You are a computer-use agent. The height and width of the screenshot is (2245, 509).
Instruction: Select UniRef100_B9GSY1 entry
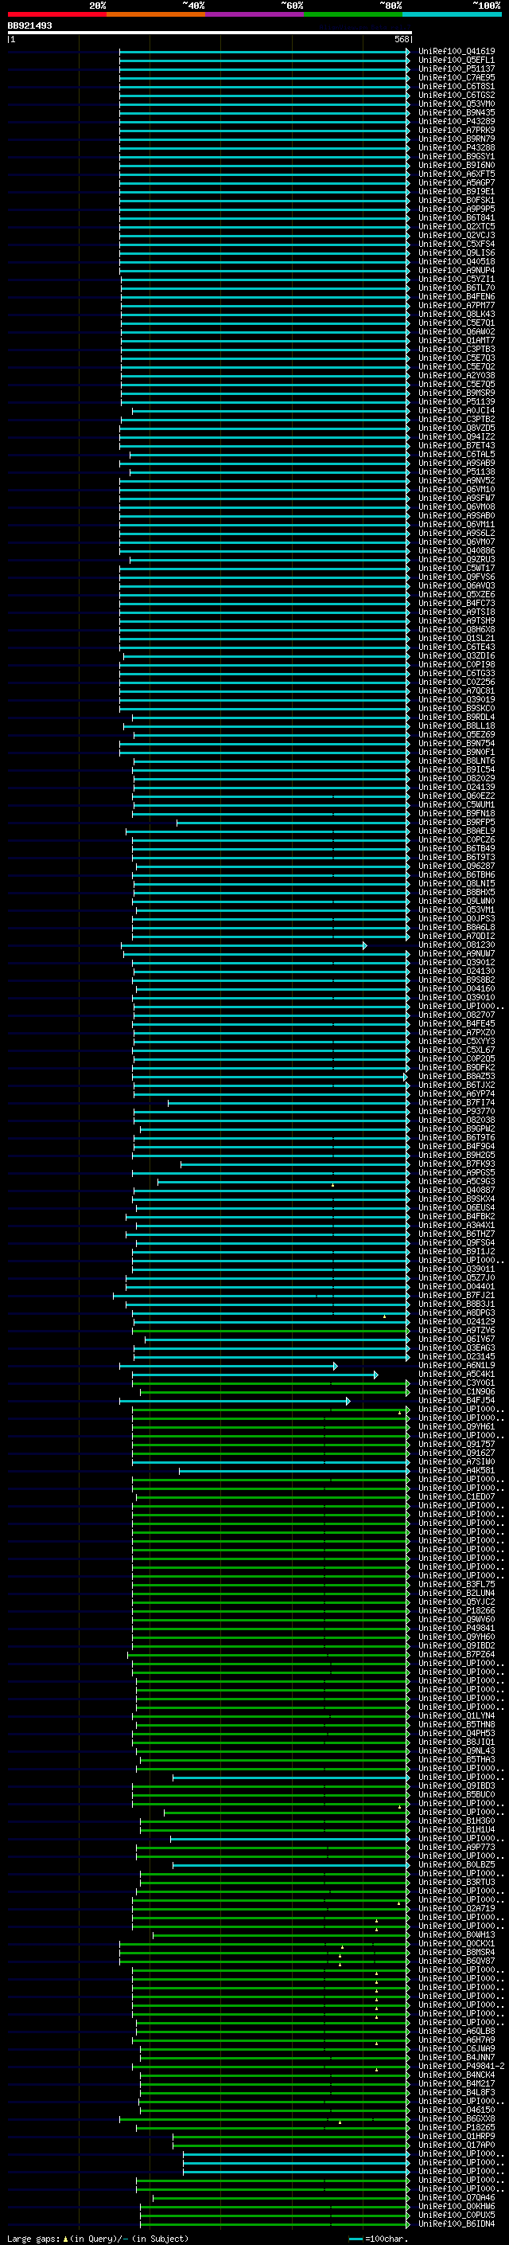pos(456,156)
